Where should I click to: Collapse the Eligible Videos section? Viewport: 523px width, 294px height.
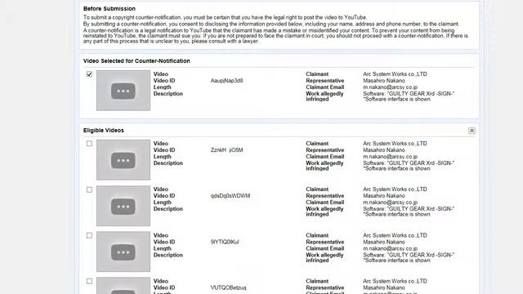point(472,131)
